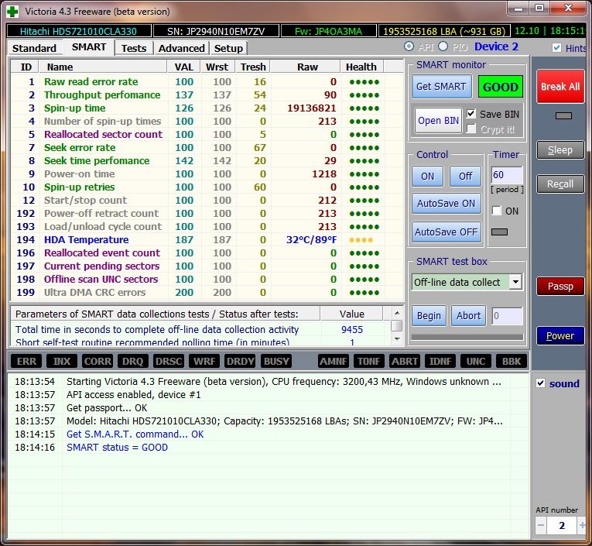Image resolution: width=592 pixels, height=546 pixels.
Task: Click the Passp button
Action: tap(559, 286)
